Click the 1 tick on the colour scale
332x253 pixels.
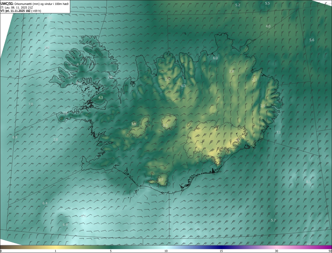tap(56, 251)
